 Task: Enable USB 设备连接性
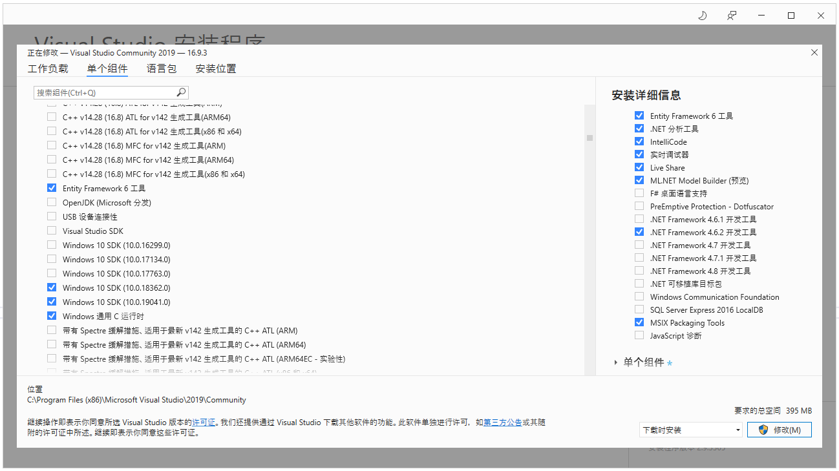point(52,216)
